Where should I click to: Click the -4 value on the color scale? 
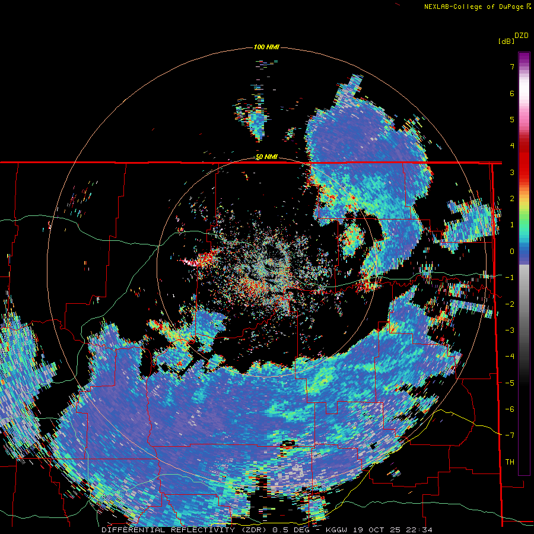coord(510,357)
